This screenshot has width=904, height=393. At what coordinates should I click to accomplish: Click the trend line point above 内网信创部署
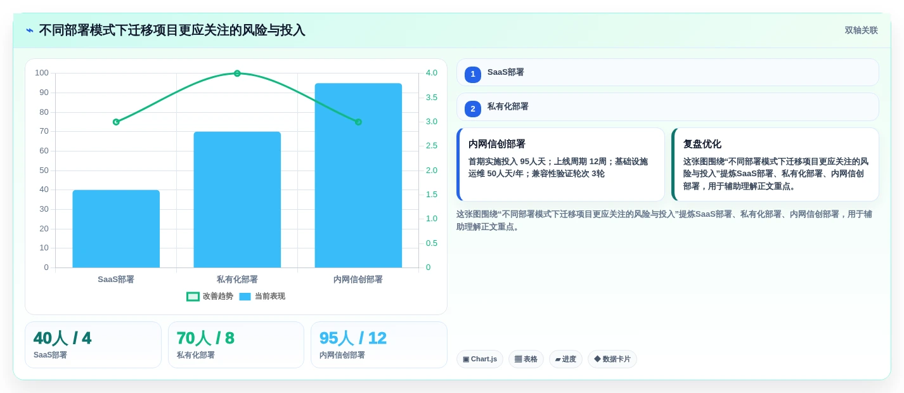(358, 122)
